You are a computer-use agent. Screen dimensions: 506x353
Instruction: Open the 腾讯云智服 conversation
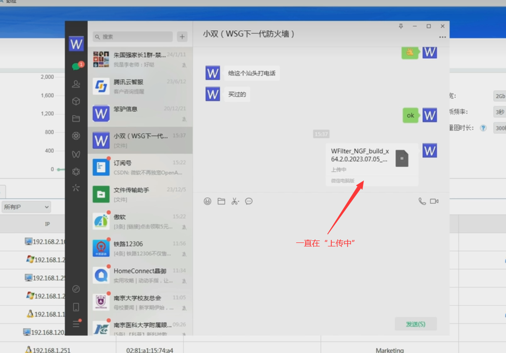[140, 86]
